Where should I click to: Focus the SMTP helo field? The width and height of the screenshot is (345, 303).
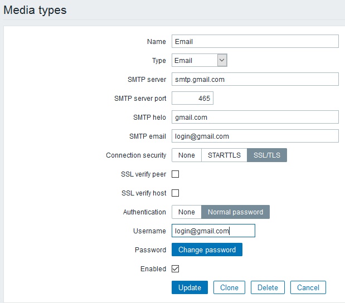point(255,117)
